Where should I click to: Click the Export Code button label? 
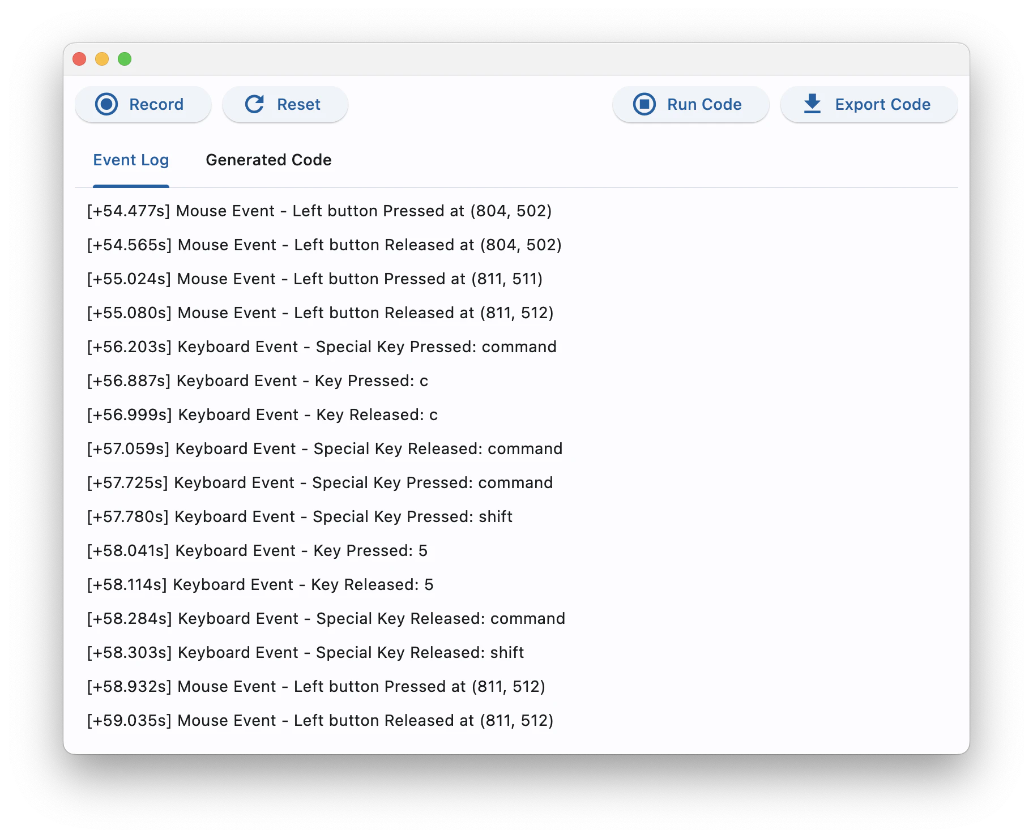tap(882, 104)
